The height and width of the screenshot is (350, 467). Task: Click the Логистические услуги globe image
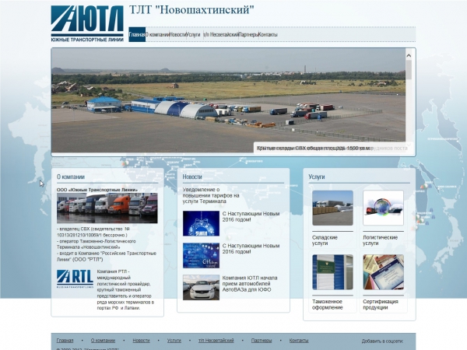[x=383, y=208]
